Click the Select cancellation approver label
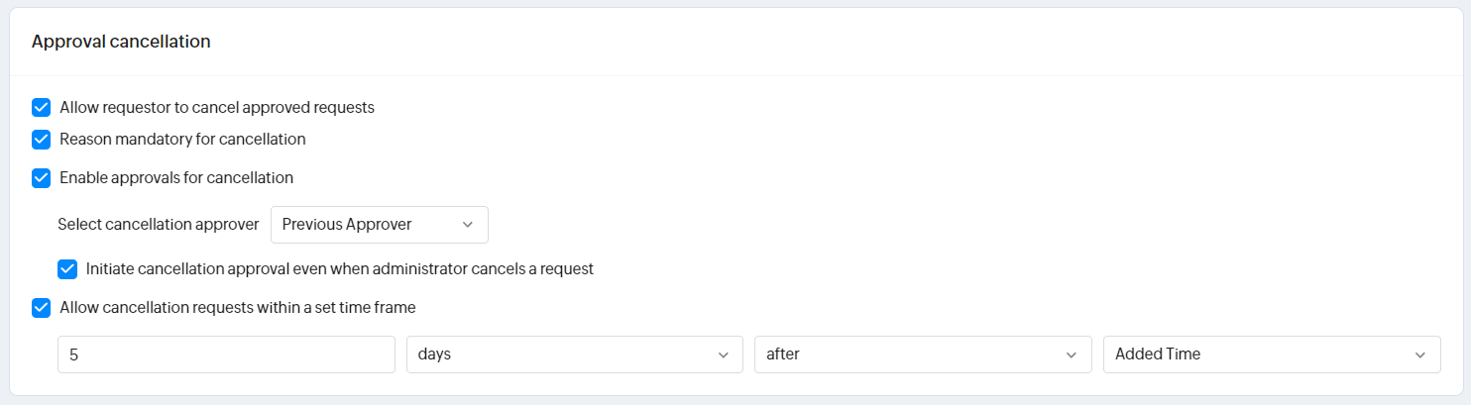The height and width of the screenshot is (405, 1471). pyautogui.click(x=159, y=225)
